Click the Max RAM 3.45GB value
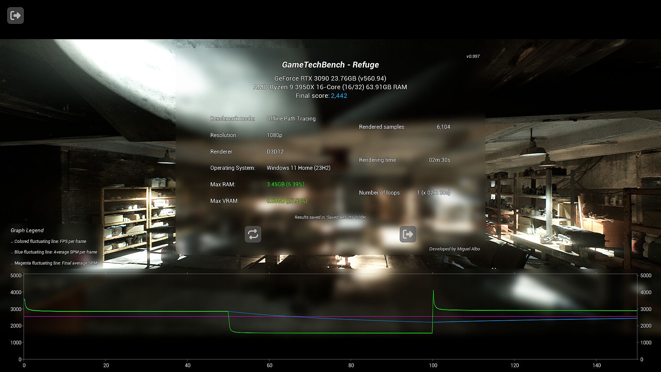The image size is (661, 372). click(x=285, y=184)
